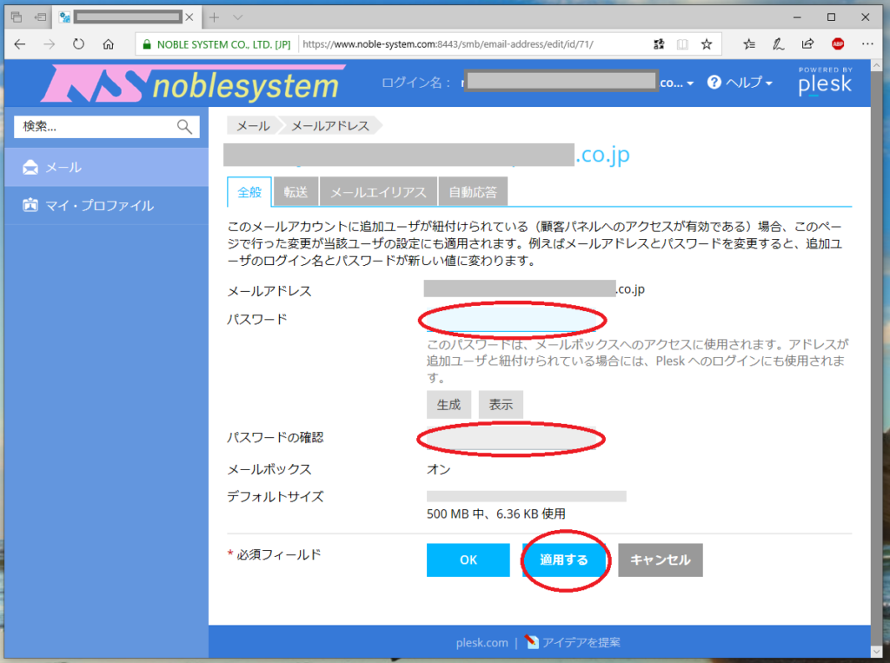Open the favorites hub icon
Image resolution: width=890 pixels, height=663 pixels.
[749, 43]
